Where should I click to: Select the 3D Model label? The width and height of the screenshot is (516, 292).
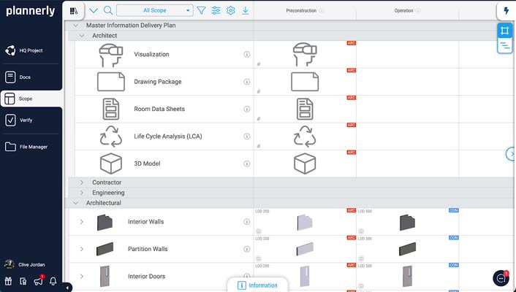pyautogui.click(x=147, y=164)
